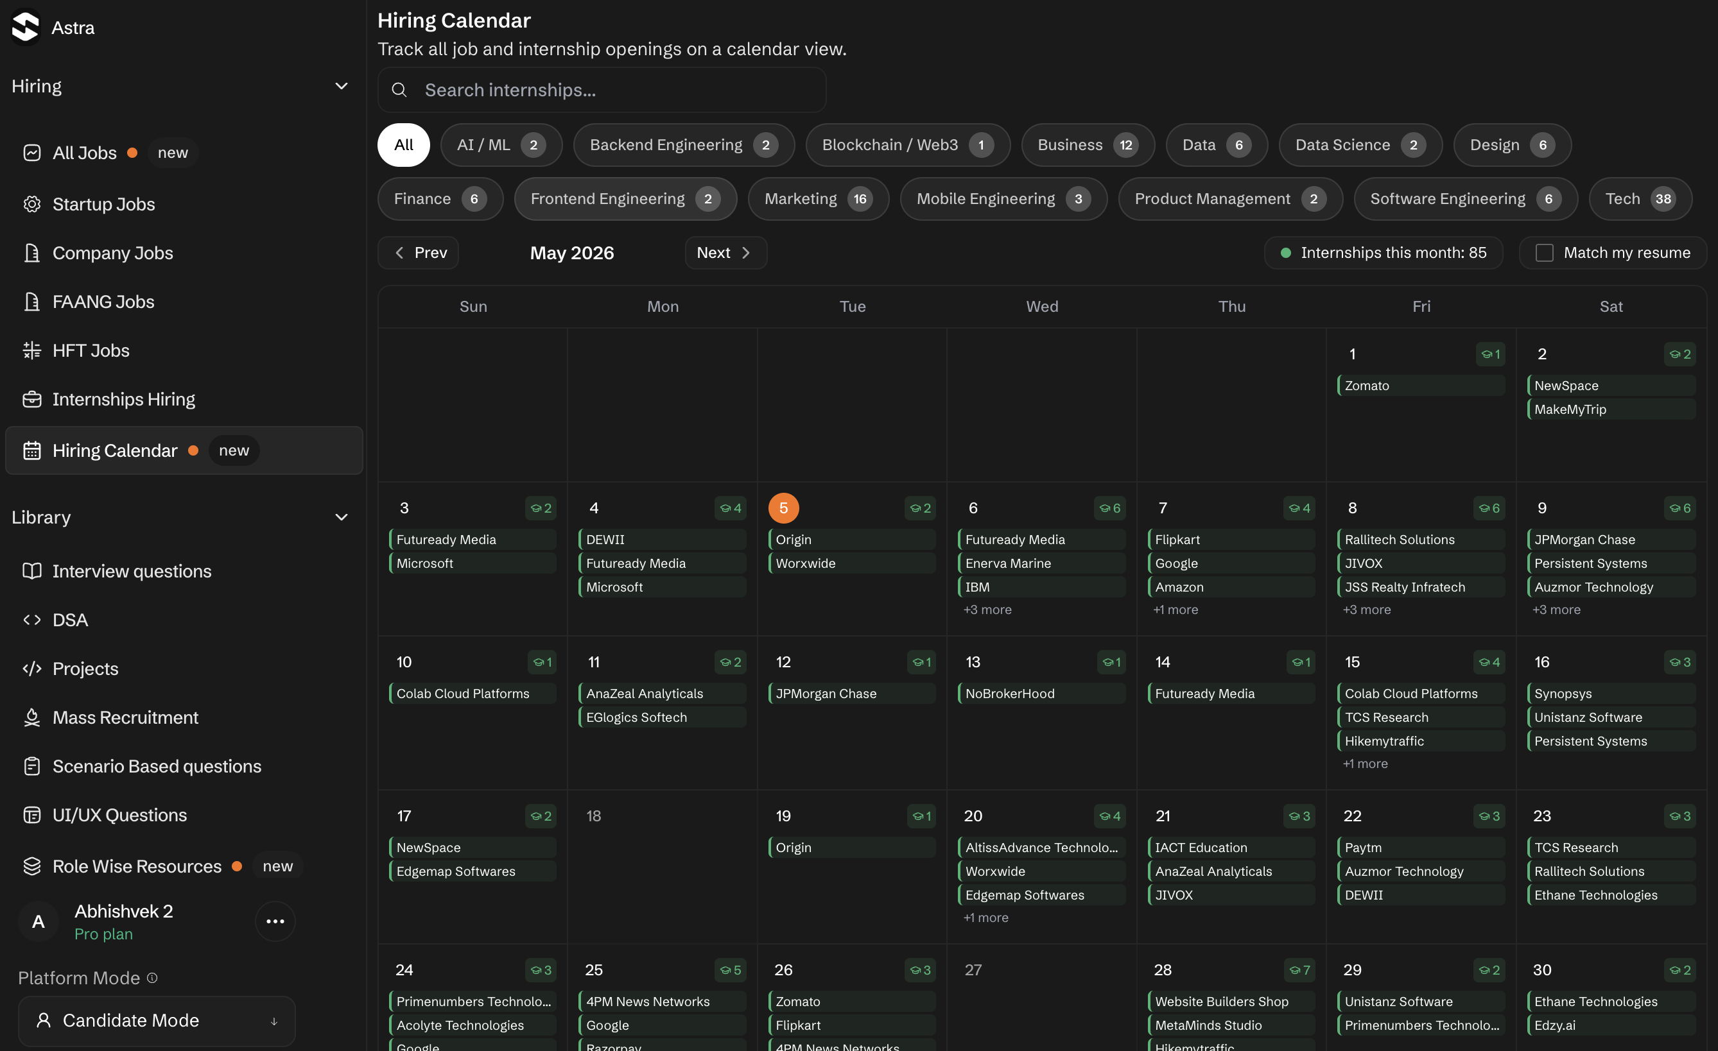Go to next month with Next
Viewport: 1718px width, 1051px height.
(725, 252)
